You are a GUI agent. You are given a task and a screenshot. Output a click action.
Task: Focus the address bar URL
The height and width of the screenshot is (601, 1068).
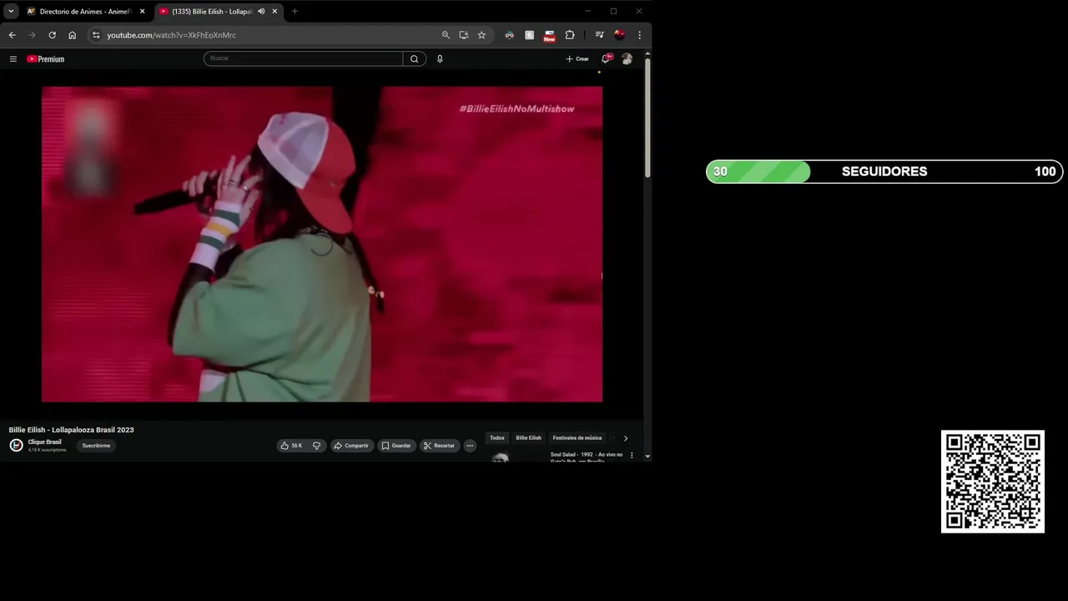[171, 35]
